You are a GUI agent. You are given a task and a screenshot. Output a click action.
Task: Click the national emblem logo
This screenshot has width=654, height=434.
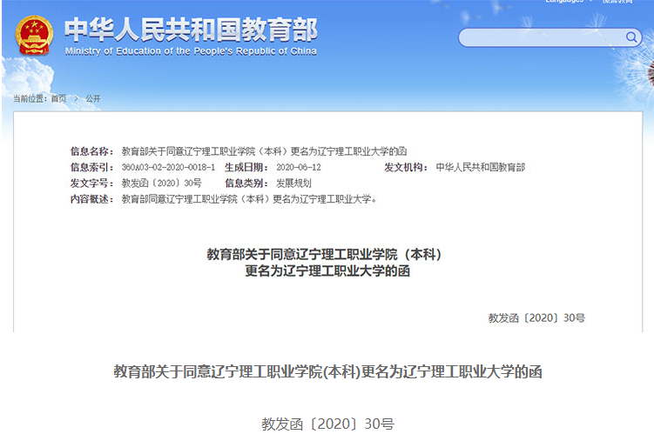tap(34, 35)
